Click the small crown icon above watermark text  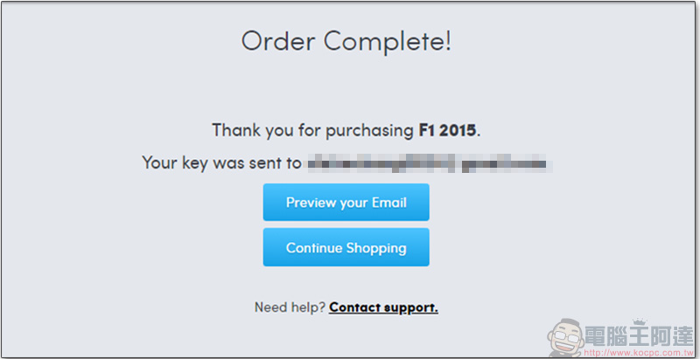tap(640, 321)
